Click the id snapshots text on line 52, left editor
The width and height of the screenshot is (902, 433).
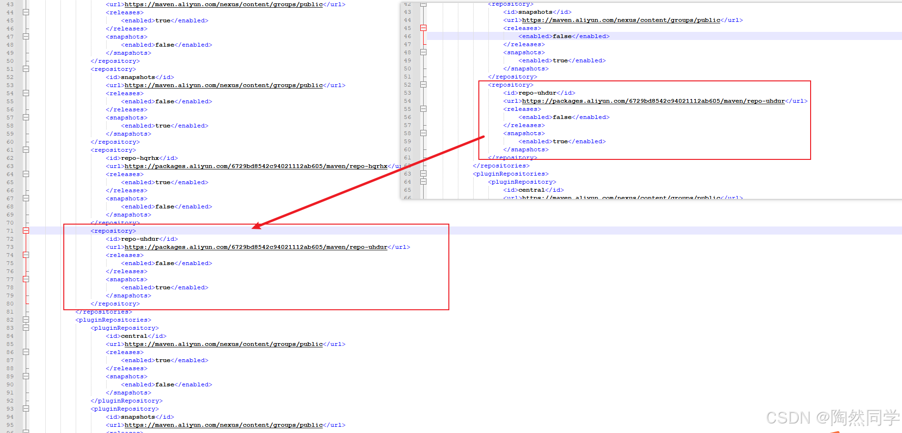click(140, 77)
